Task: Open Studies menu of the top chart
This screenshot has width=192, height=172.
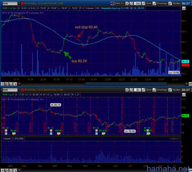Action: click(x=175, y=3)
